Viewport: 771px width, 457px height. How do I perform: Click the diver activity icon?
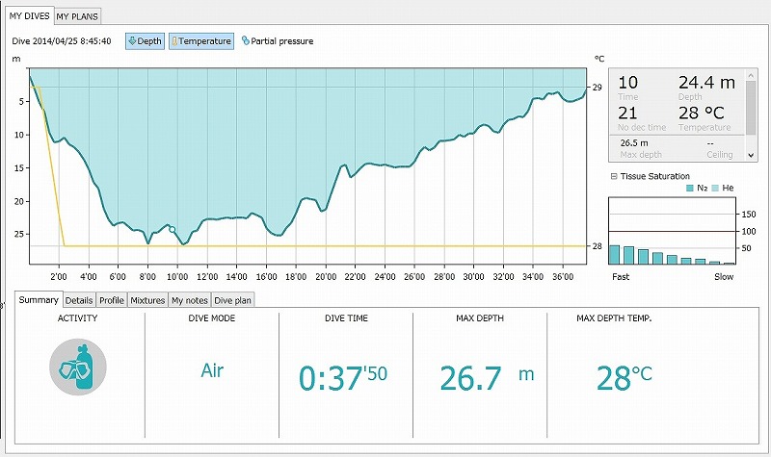pyautogui.click(x=77, y=366)
